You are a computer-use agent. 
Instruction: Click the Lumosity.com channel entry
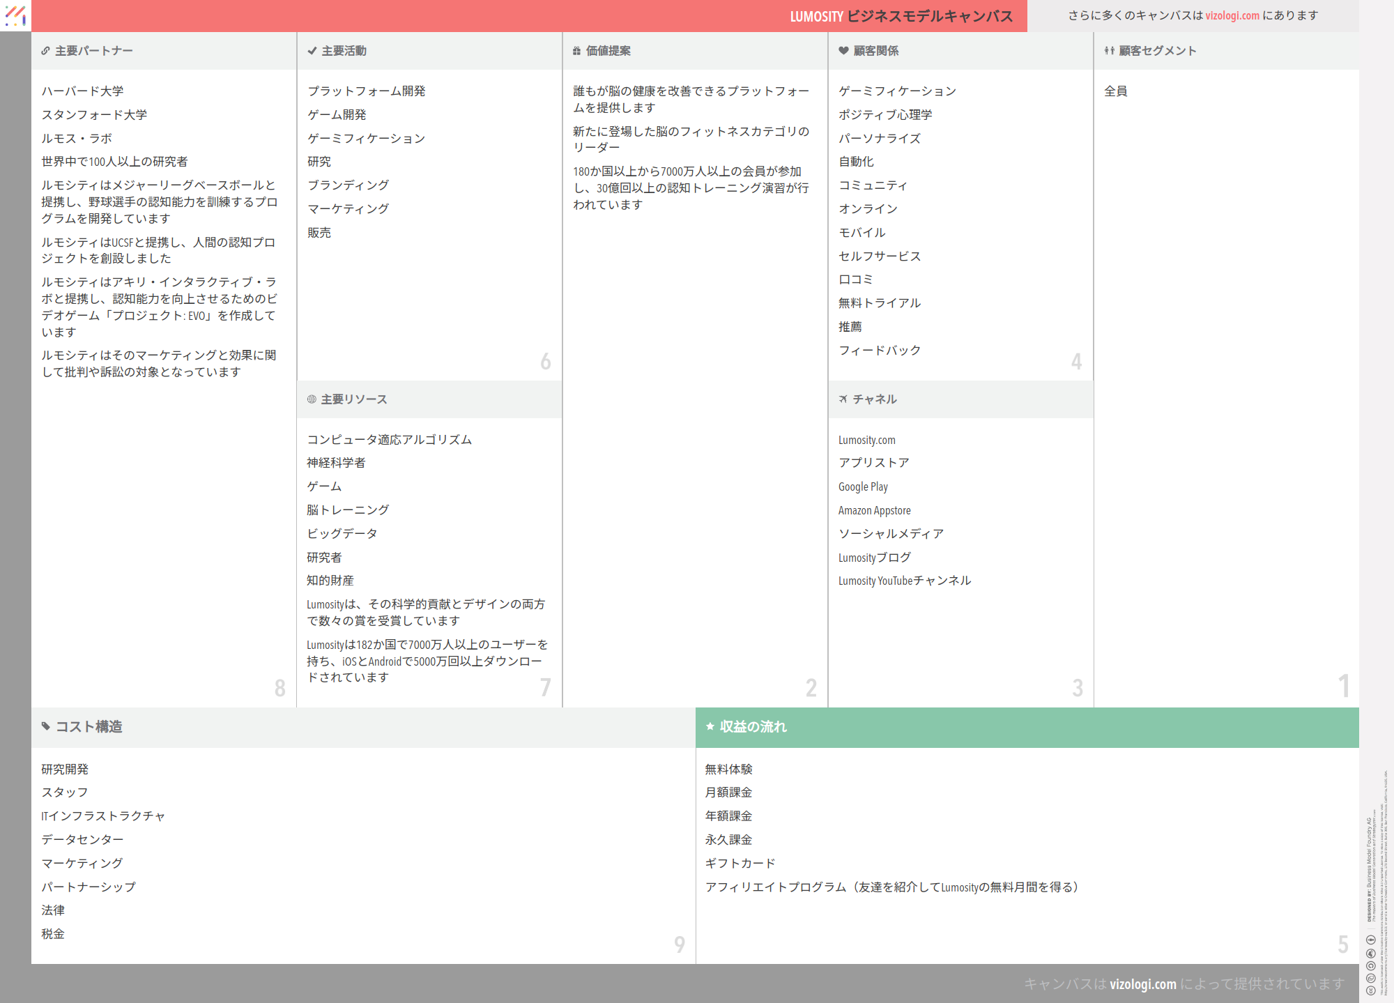866,440
